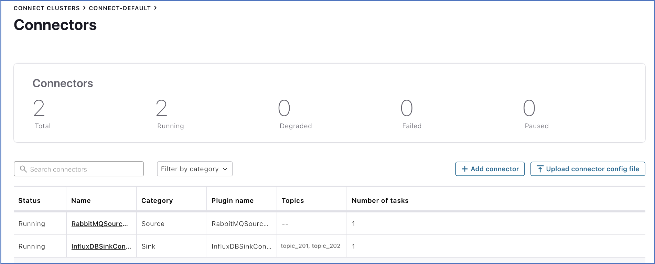Sort by the Status column header
The height and width of the screenshot is (264, 655).
30,201
